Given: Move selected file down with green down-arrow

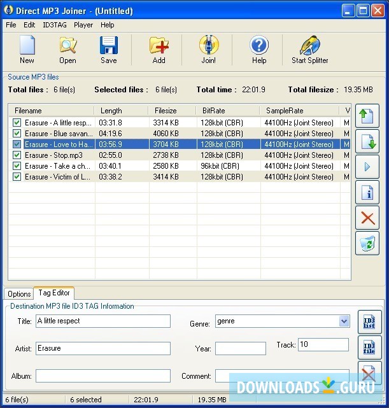Looking at the screenshot, I should [367, 141].
